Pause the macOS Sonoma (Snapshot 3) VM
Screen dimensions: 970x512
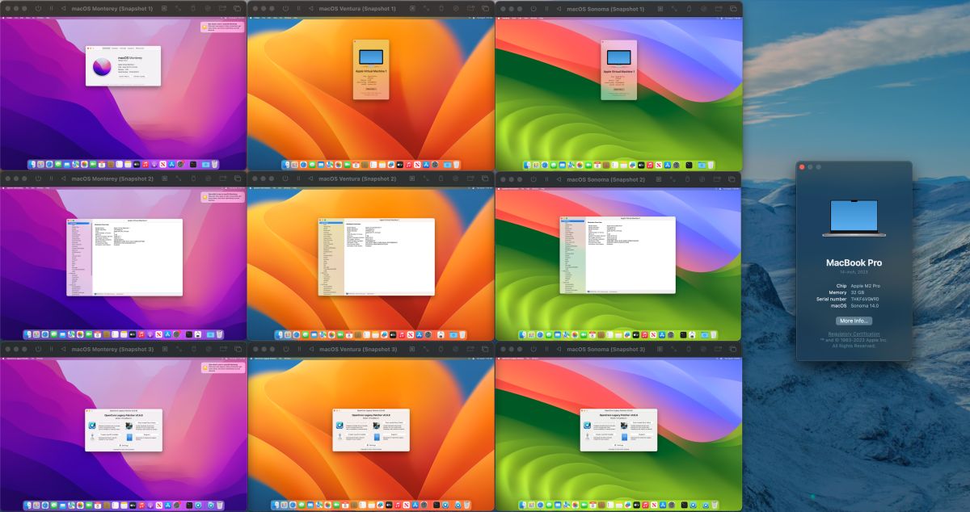546,349
